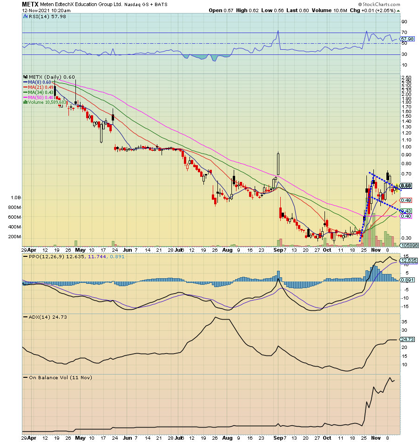Click the 'May' label on the bottom axis
The height and width of the screenshot is (442, 419).
[81, 438]
